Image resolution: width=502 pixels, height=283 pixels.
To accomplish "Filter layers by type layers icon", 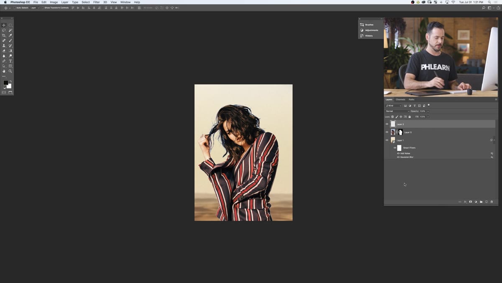I will click(x=415, y=105).
